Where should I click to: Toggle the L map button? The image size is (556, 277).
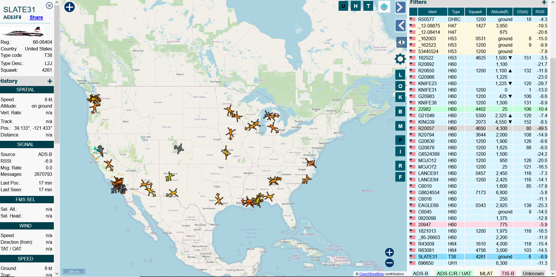pos(400,75)
